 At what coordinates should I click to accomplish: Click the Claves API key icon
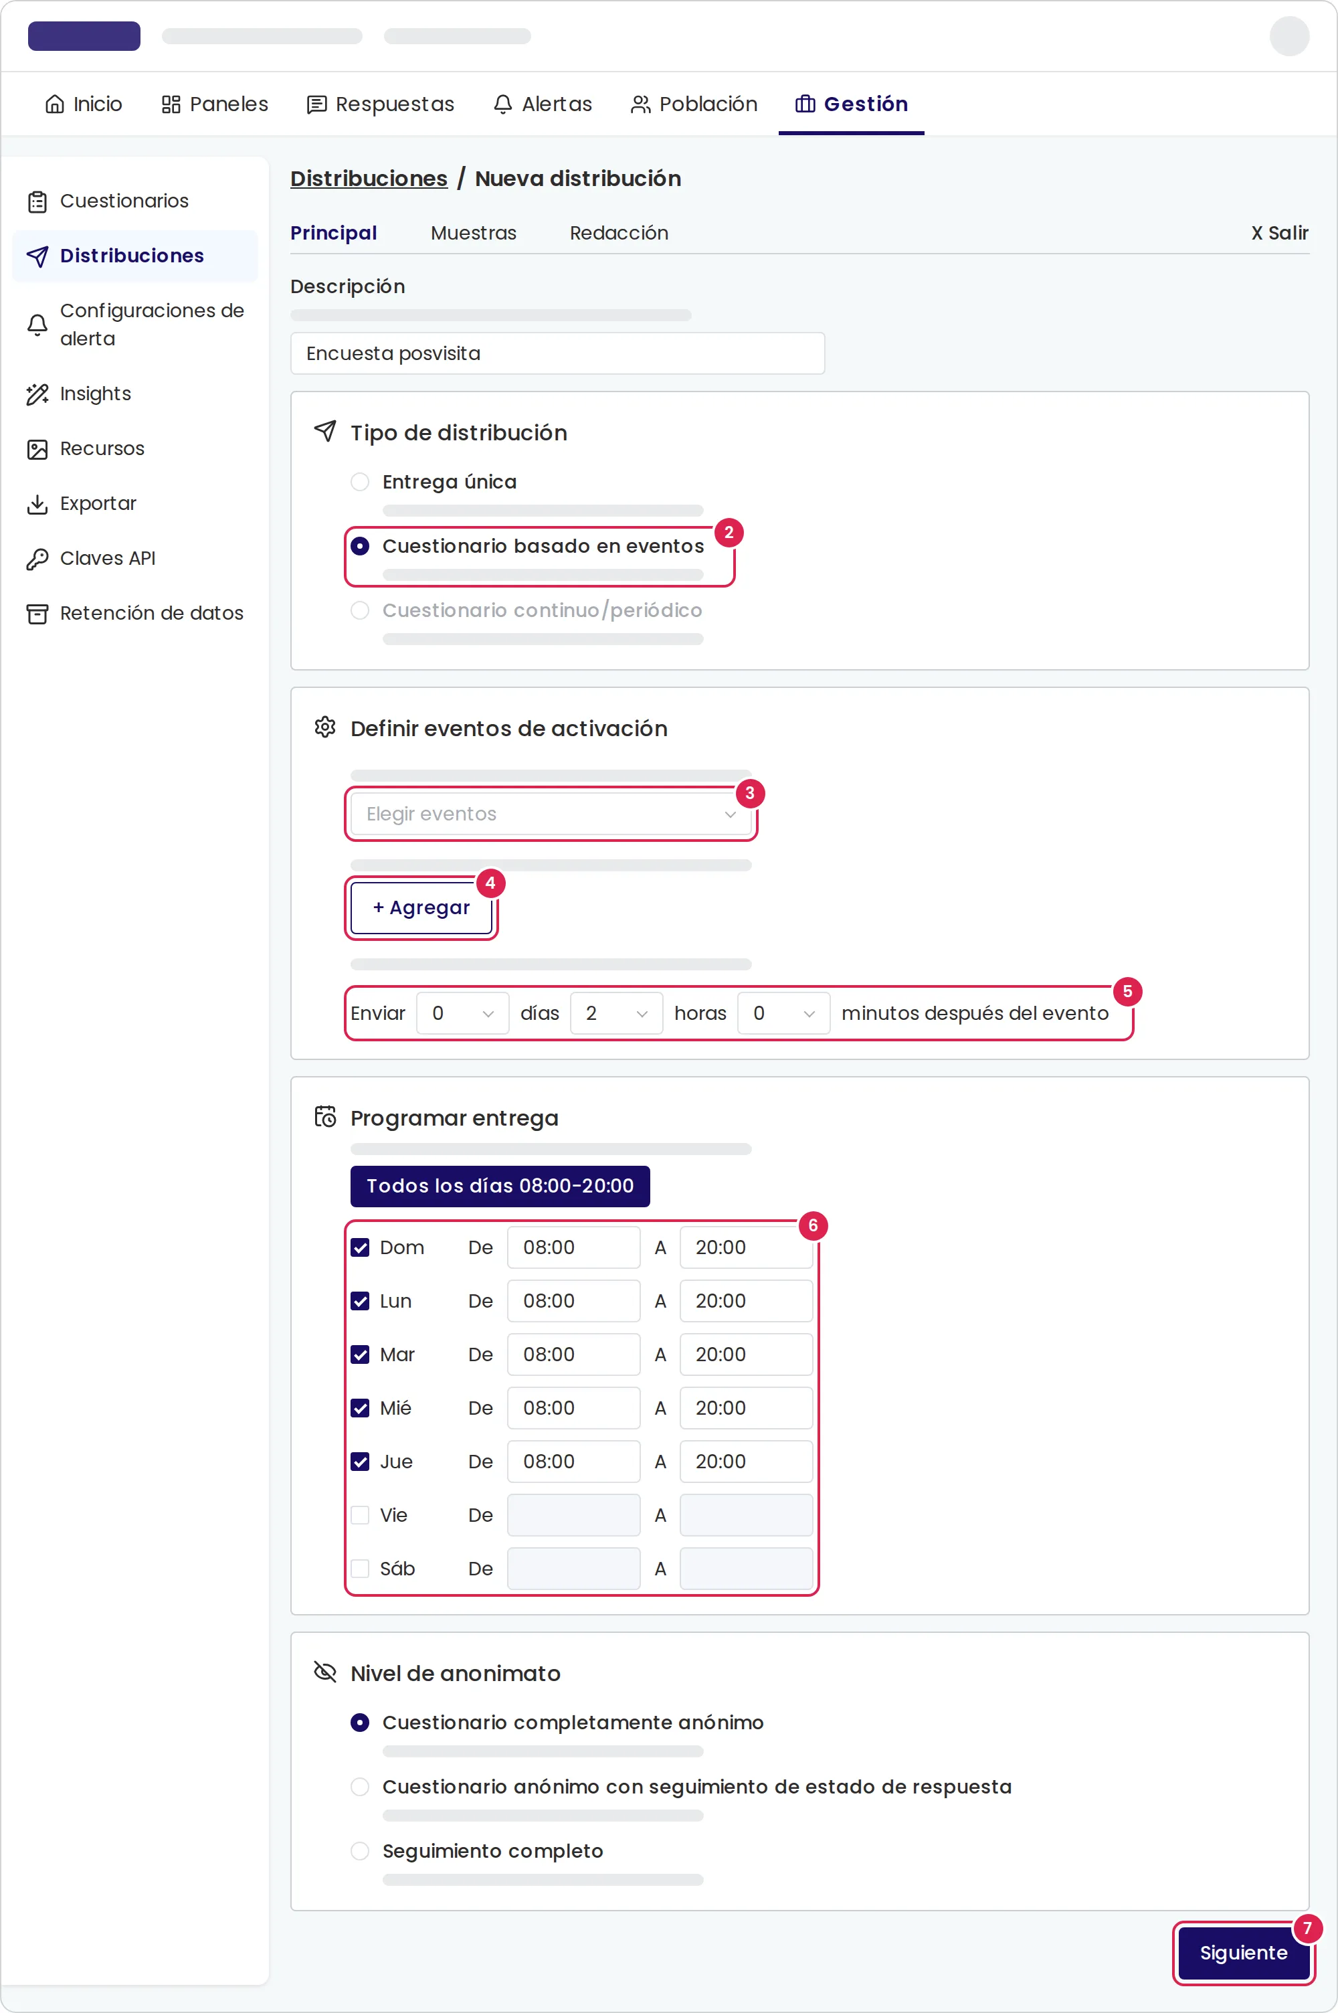pyautogui.click(x=37, y=559)
